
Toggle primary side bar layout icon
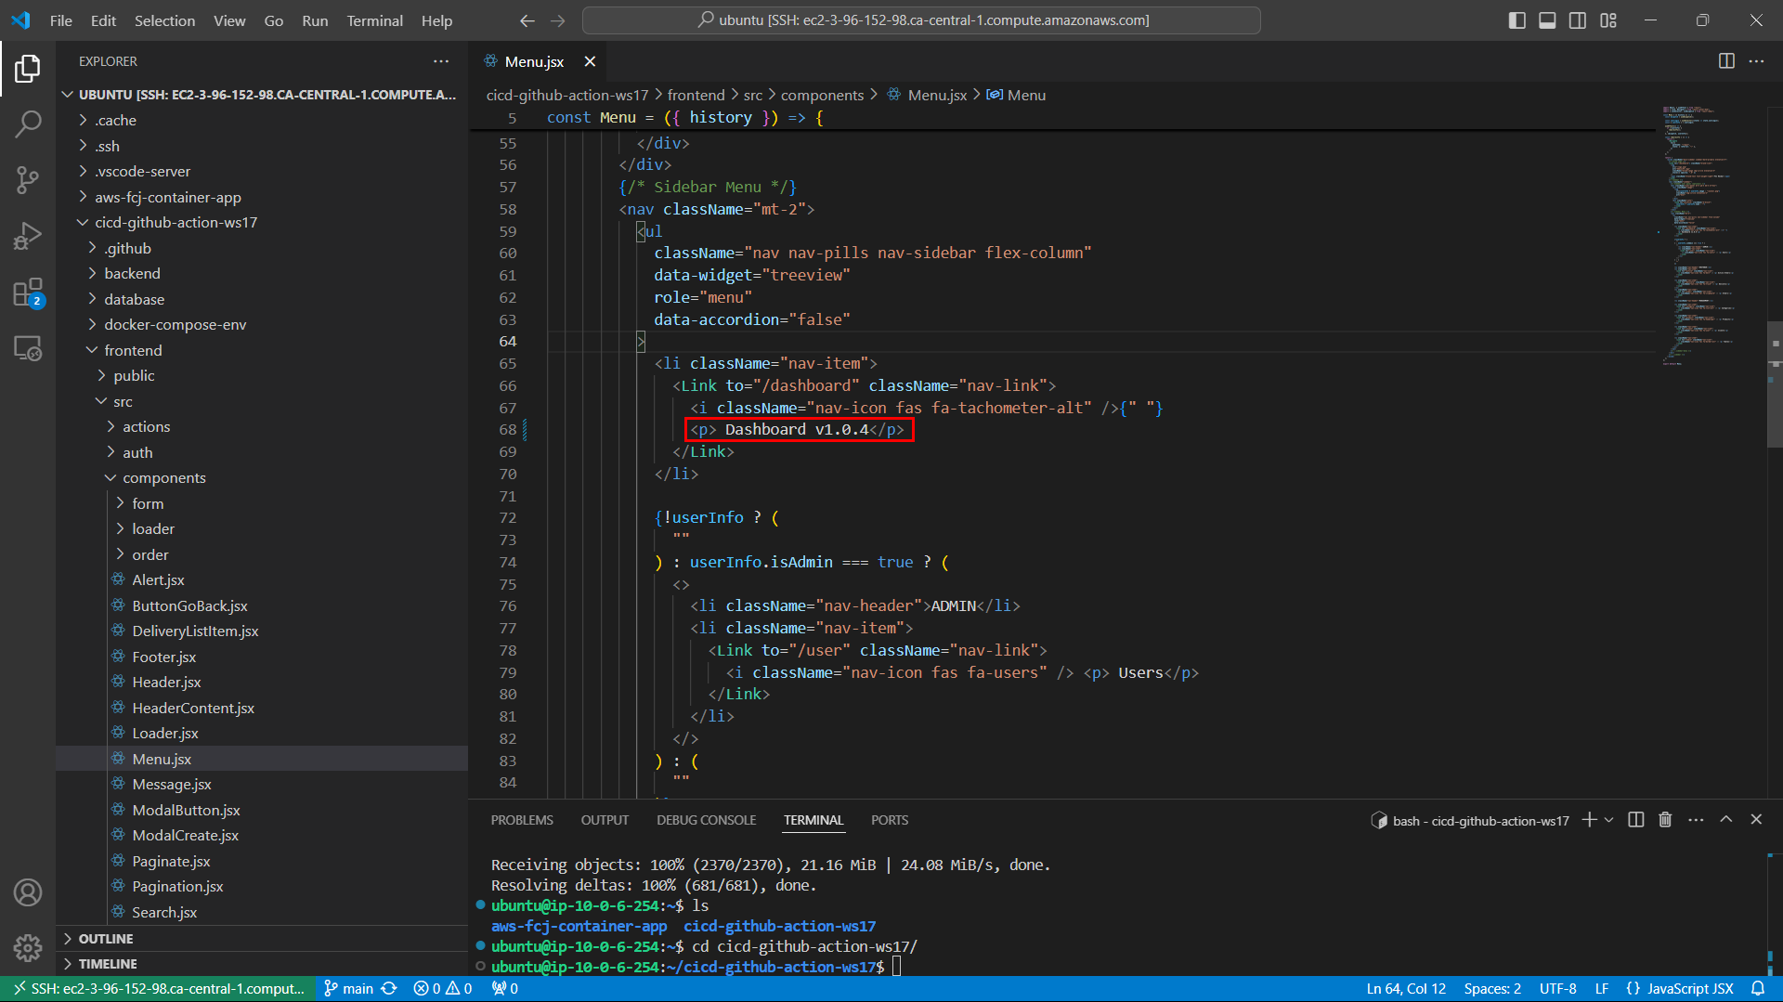(x=1517, y=20)
